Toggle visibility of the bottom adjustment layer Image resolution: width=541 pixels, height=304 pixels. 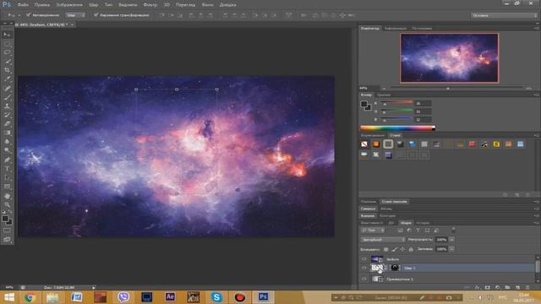[364, 279]
